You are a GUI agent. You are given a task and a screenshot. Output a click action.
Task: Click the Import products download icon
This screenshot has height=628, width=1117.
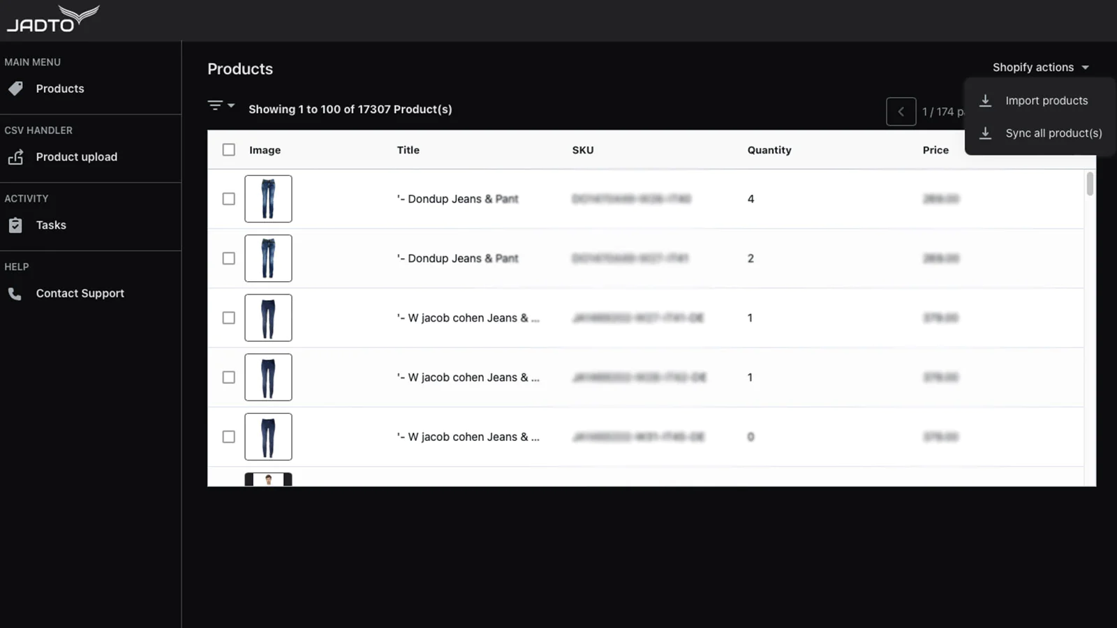pos(985,100)
